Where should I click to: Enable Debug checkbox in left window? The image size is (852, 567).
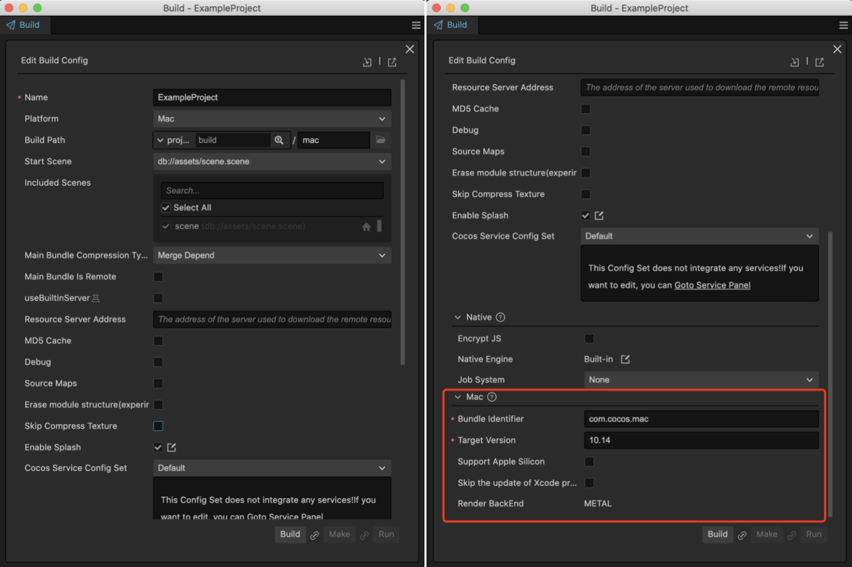(x=158, y=362)
